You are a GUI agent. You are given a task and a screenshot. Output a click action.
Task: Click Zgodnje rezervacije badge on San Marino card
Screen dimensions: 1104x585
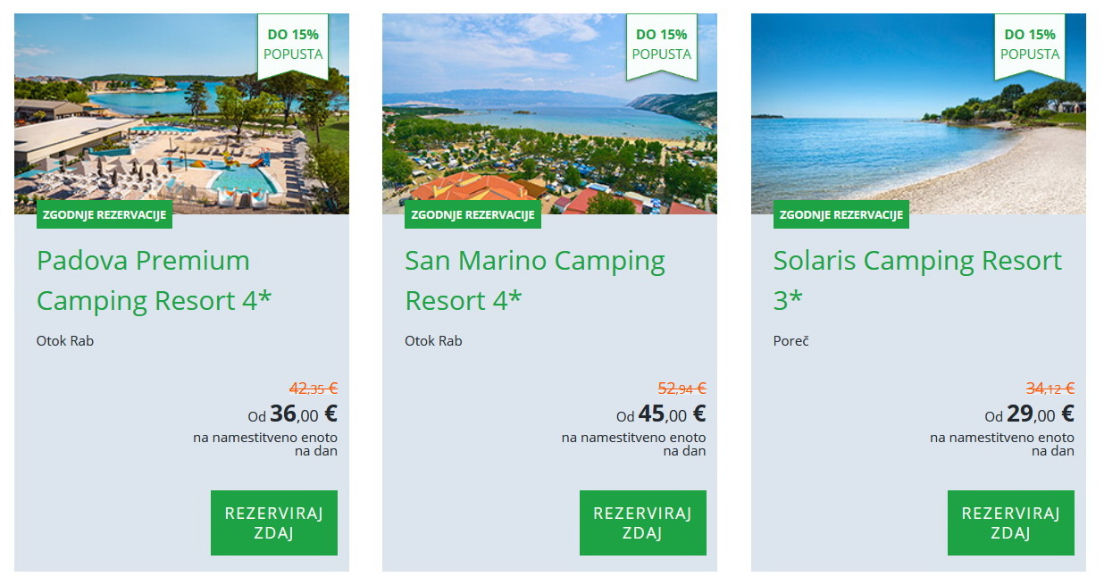coord(473,215)
